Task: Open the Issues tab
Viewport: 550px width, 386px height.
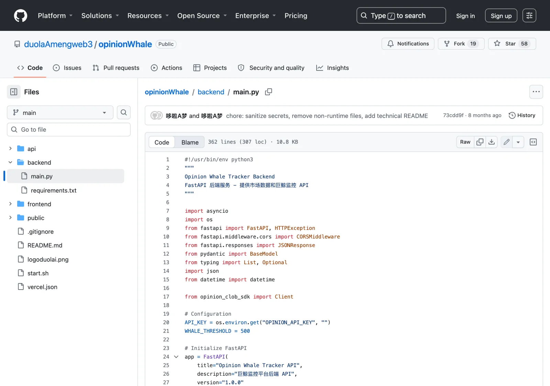Action: (67, 68)
